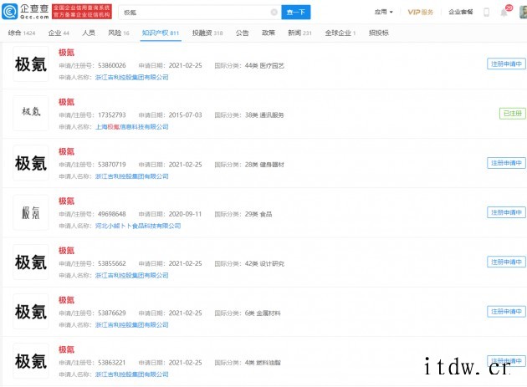Select application date 2015-07-03 text

point(185,115)
